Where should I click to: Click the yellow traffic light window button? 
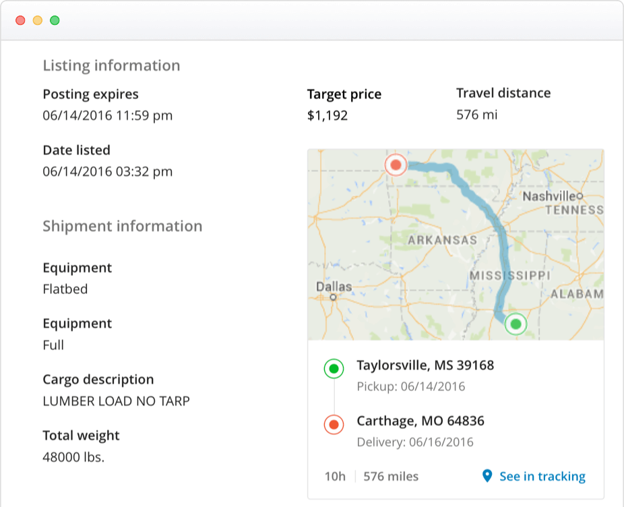(37, 20)
